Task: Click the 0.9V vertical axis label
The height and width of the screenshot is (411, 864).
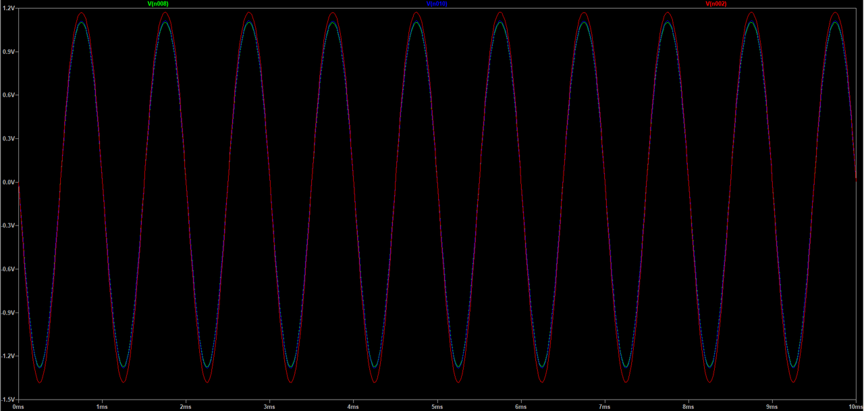Action: (8, 51)
